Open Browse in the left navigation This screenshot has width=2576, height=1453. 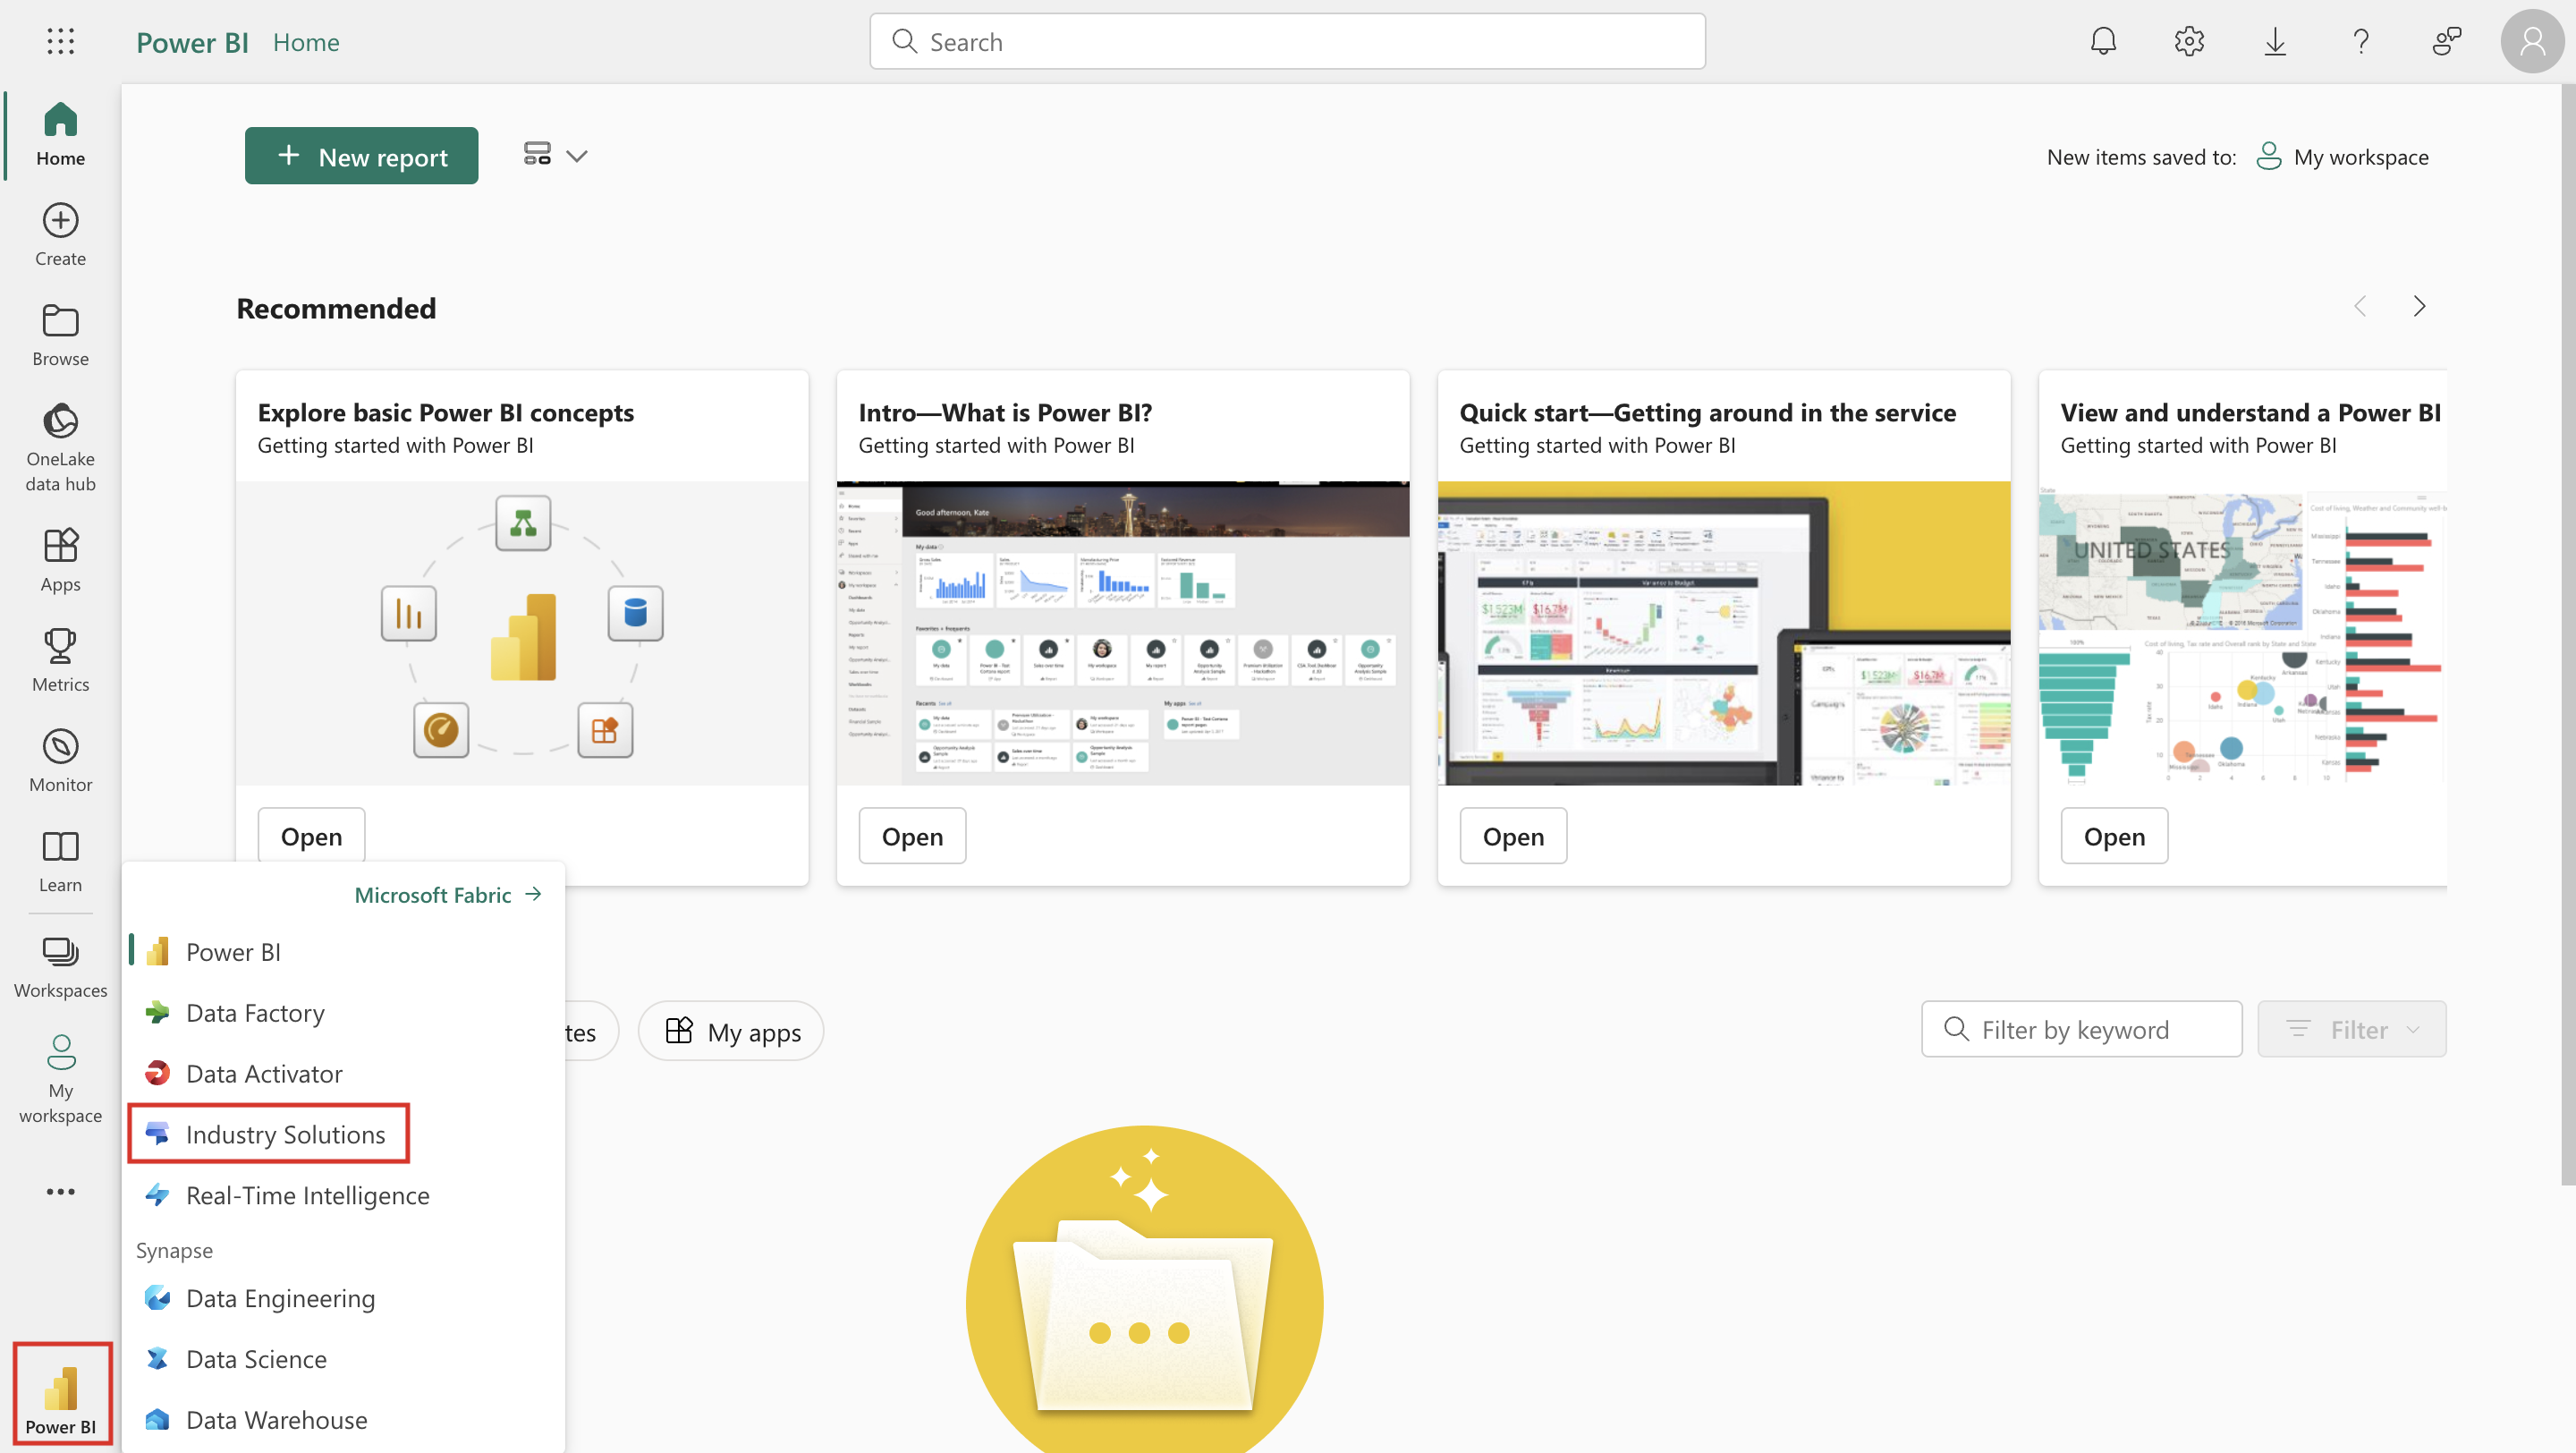(x=60, y=335)
